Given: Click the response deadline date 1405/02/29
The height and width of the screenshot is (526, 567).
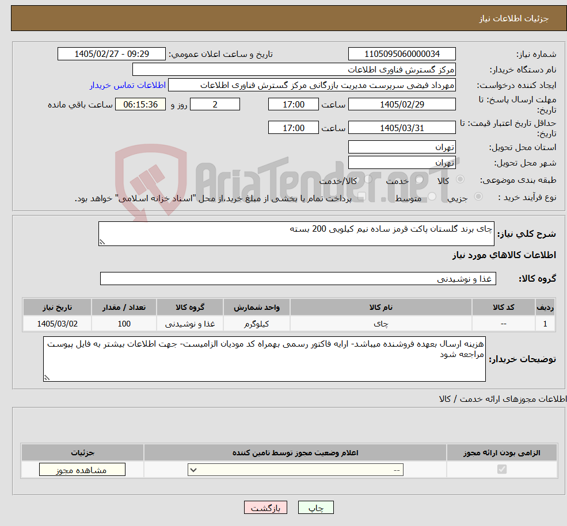Looking at the screenshot, I should coord(402,104).
